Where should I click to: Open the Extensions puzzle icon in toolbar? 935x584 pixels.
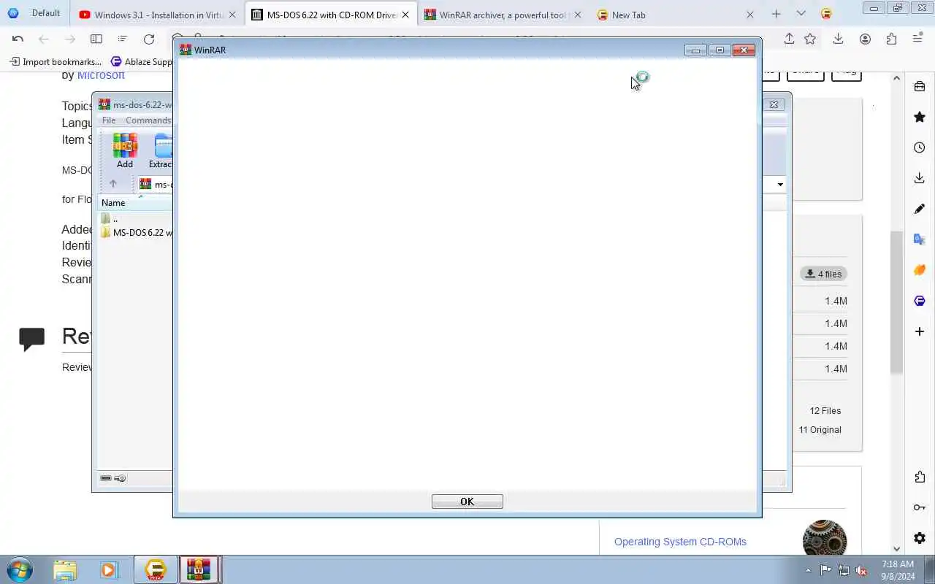[x=891, y=39]
